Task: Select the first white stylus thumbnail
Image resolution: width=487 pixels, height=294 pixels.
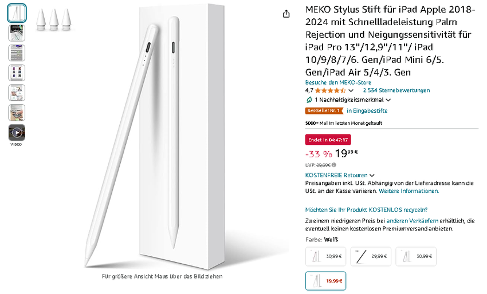Action: 17,13
